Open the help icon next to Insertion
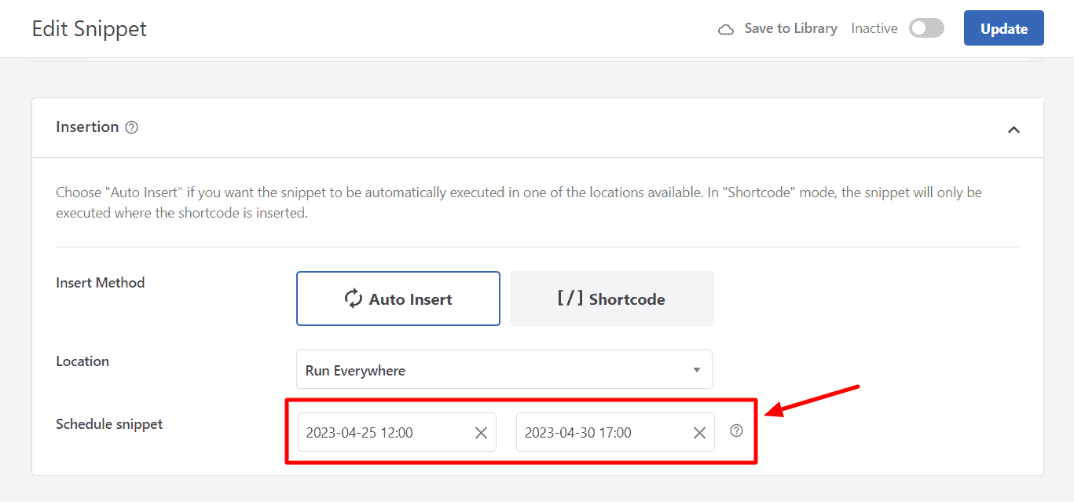This screenshot has height=502, width=1074. click(x=132, y=127)
